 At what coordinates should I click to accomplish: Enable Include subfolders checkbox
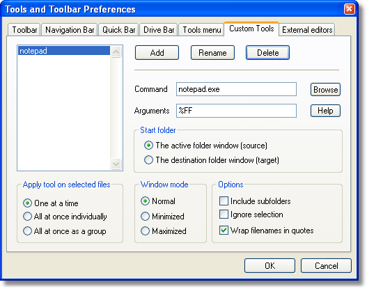click(224, 201)
